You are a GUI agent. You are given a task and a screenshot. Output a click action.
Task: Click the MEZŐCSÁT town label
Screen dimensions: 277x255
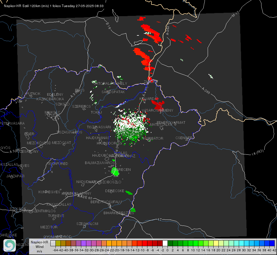(x=61, y=143)
